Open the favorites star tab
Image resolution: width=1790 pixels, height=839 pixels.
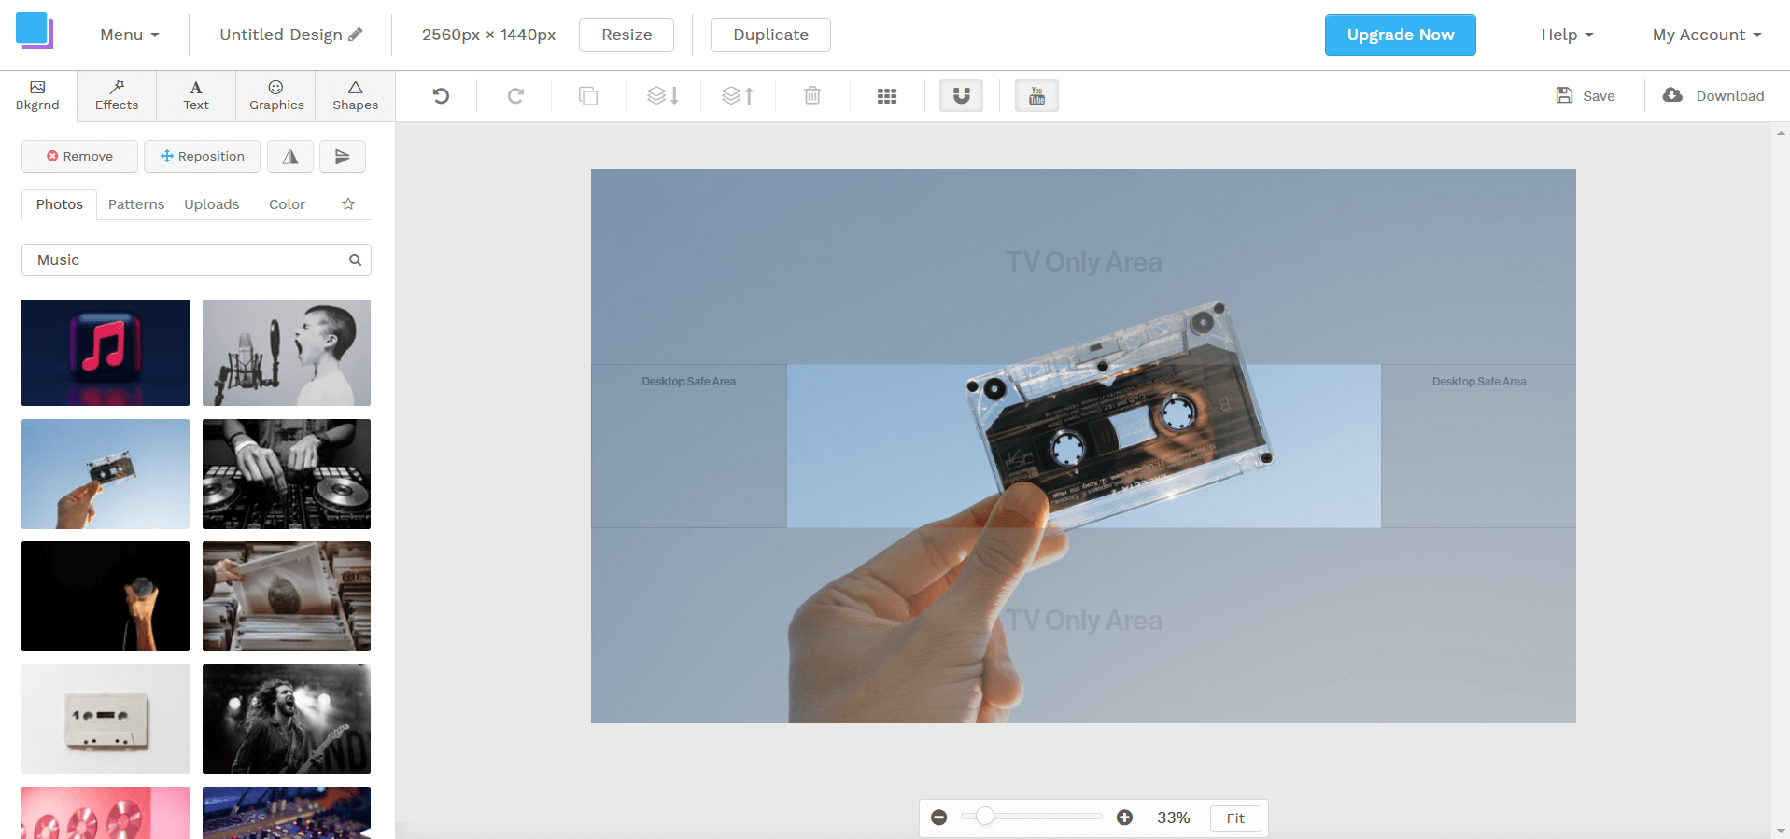[348, 203]
